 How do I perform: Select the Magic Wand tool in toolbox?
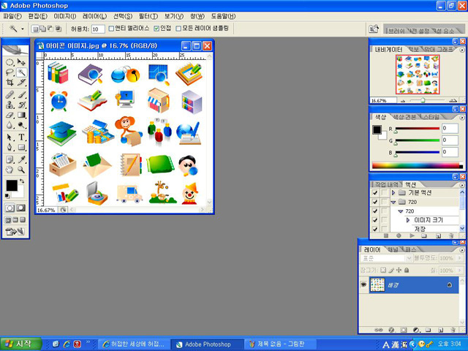tap(21, 72)
